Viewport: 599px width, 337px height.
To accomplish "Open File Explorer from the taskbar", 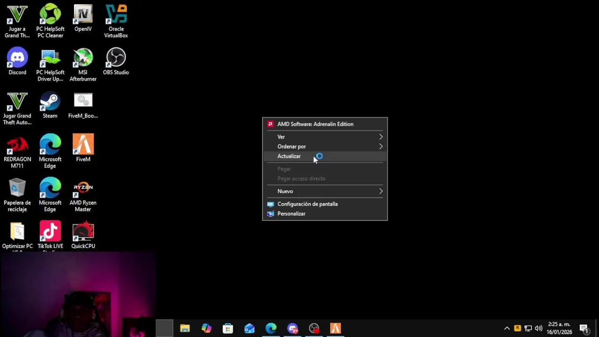I will pos(185,328).
